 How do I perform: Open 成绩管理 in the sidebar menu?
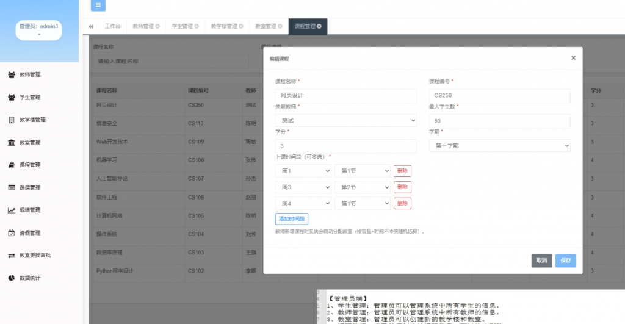click(30, 210)
